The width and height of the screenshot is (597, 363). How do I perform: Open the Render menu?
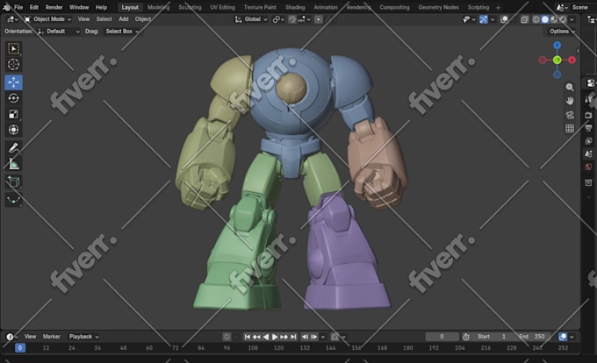point(54,7)
